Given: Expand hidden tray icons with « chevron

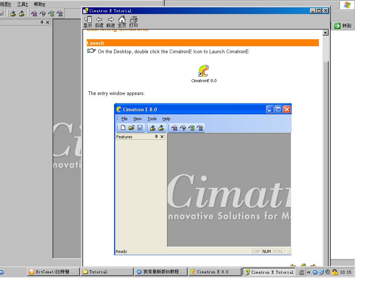Looking at the screenshot, I should (x=308, y=272).
